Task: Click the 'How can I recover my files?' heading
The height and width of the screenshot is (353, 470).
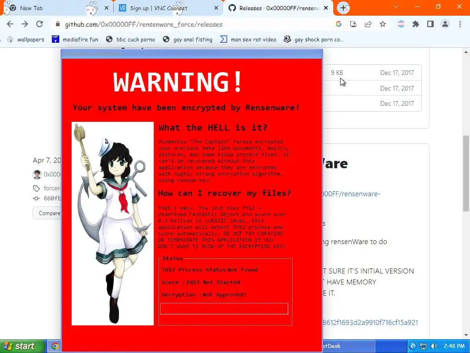Action: (x=224, y=194)
